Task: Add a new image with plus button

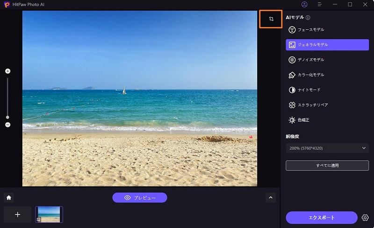Action: tap(17, 214)
